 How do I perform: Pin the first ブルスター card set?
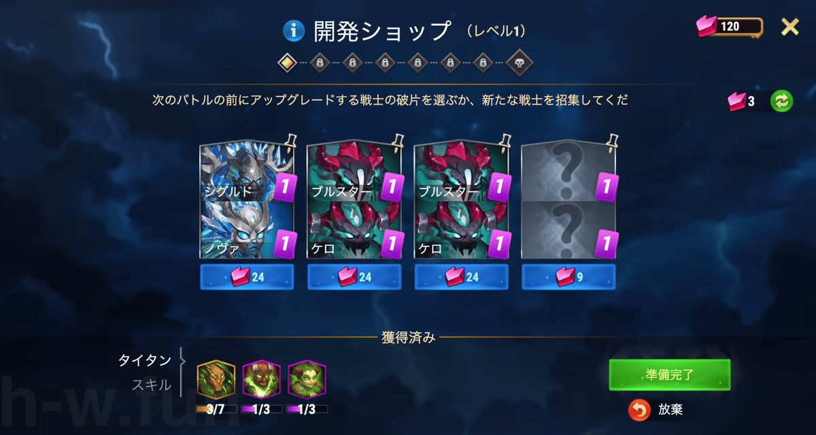click(398, 142)
